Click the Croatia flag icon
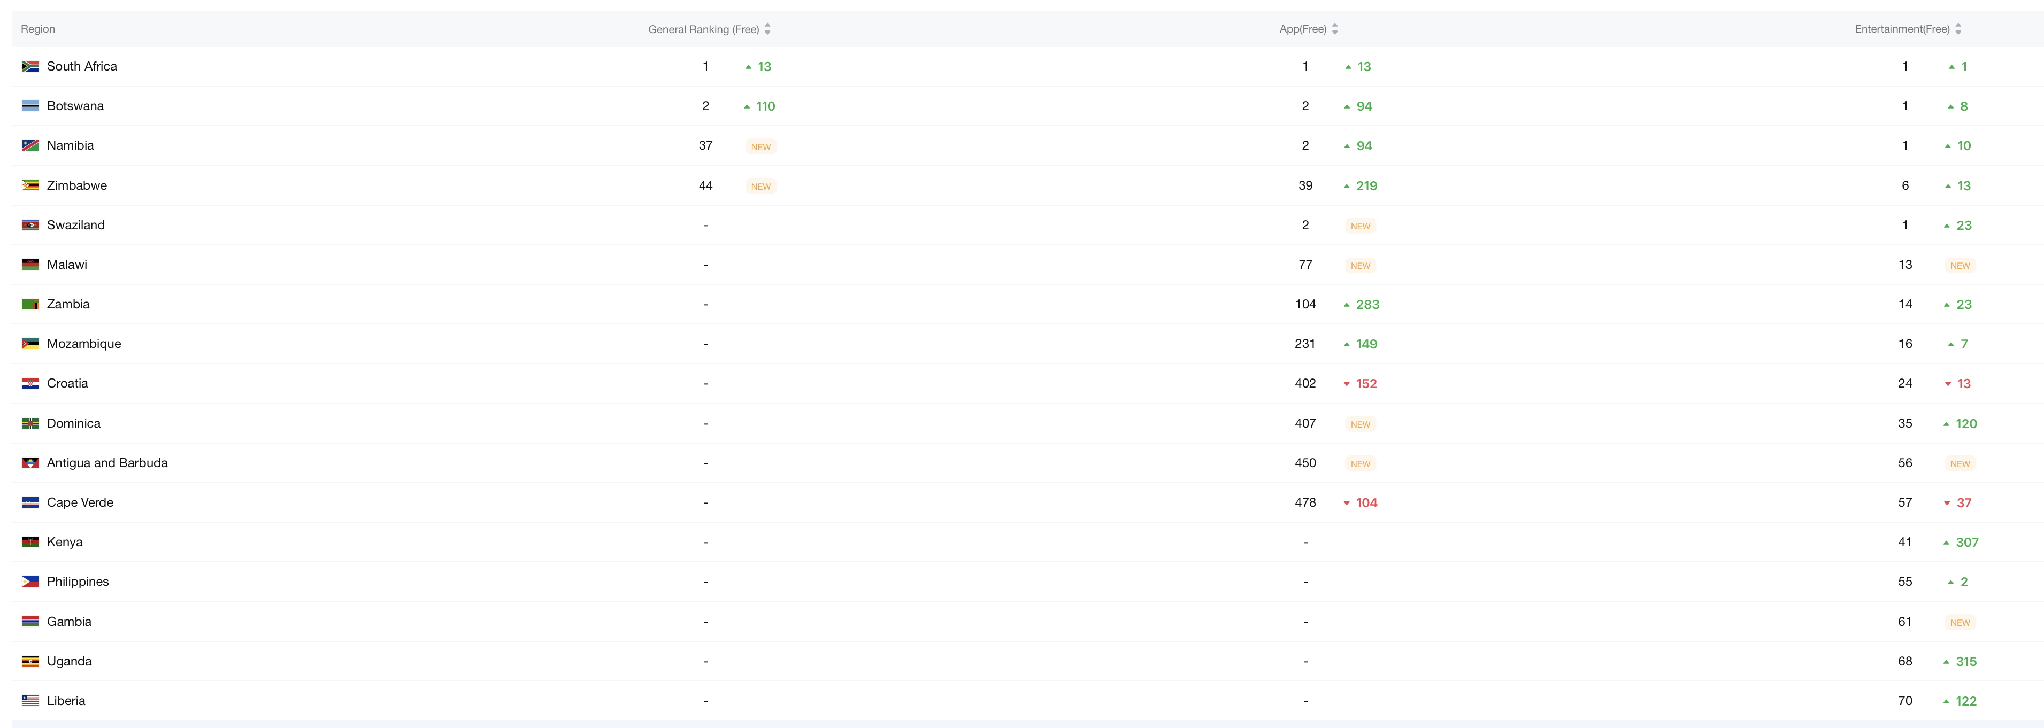The height and width of the screenshot is (728, 2044). [30, 384]
